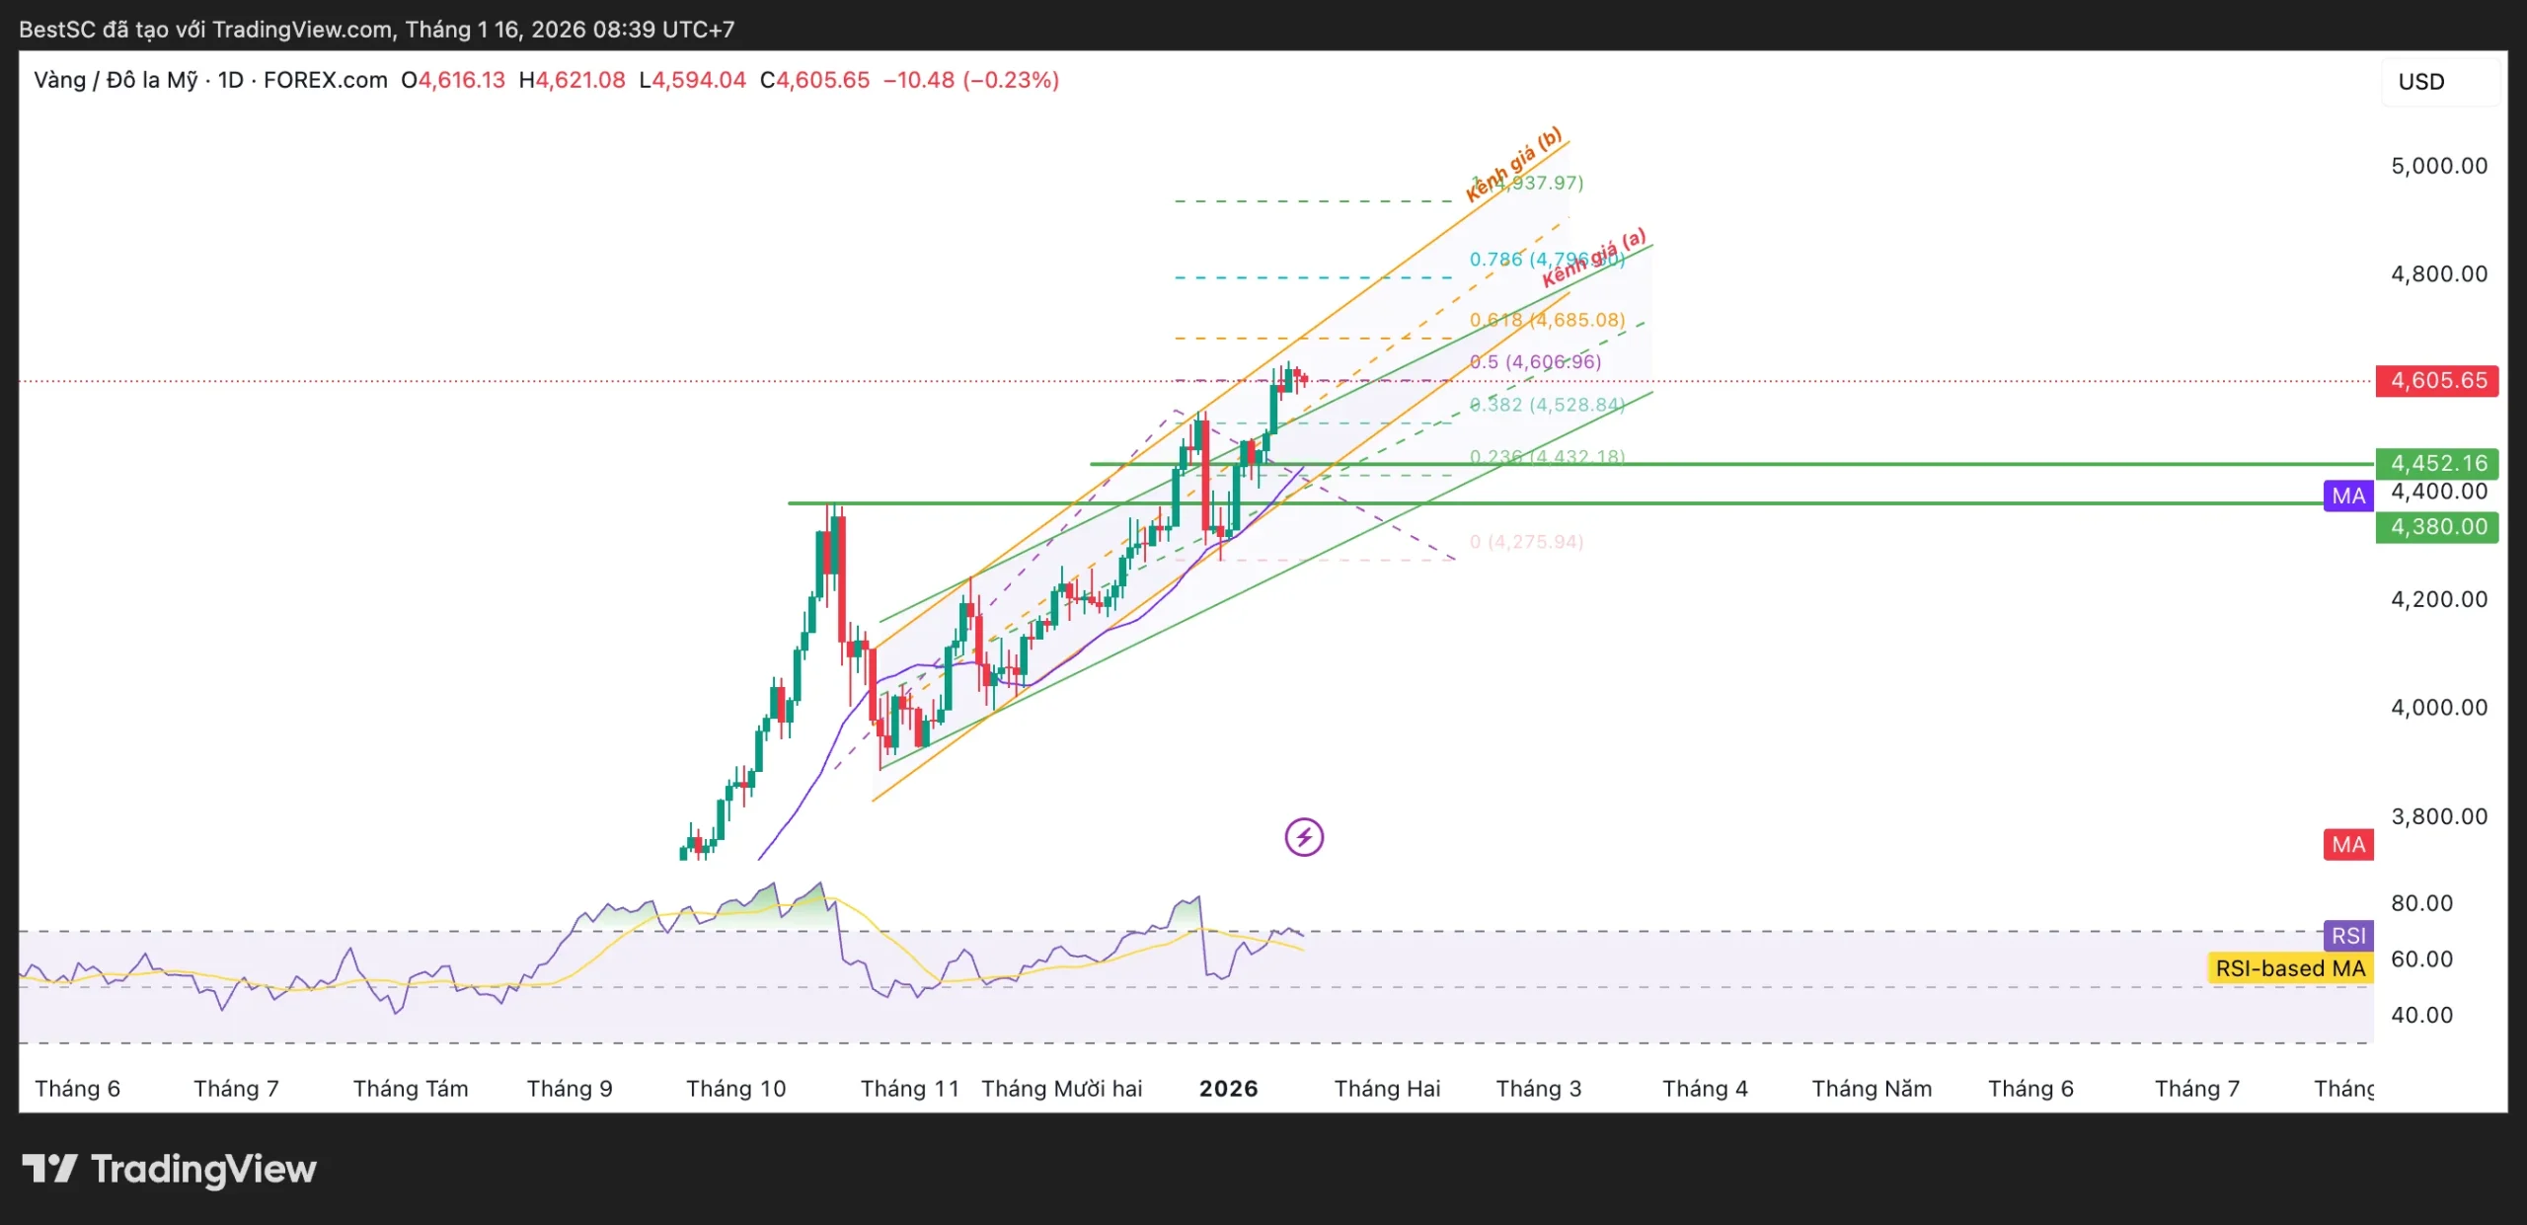Click the TradingView logo icon at the bottom left
The image size is (2527, 1225).
coord(49,1169)
